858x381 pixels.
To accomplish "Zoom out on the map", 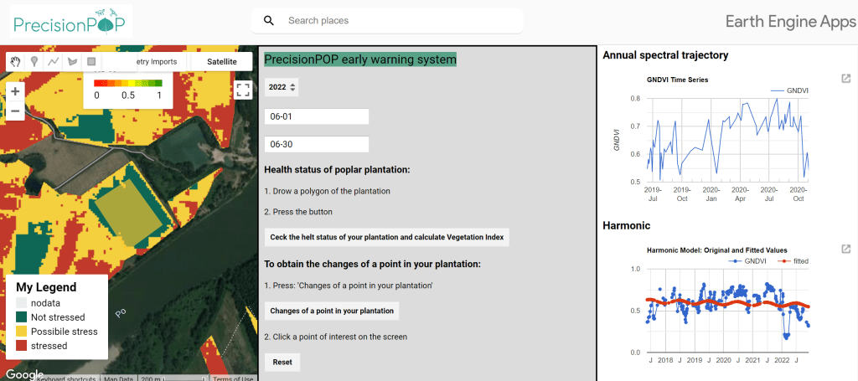I will click(x=17, y=111).
